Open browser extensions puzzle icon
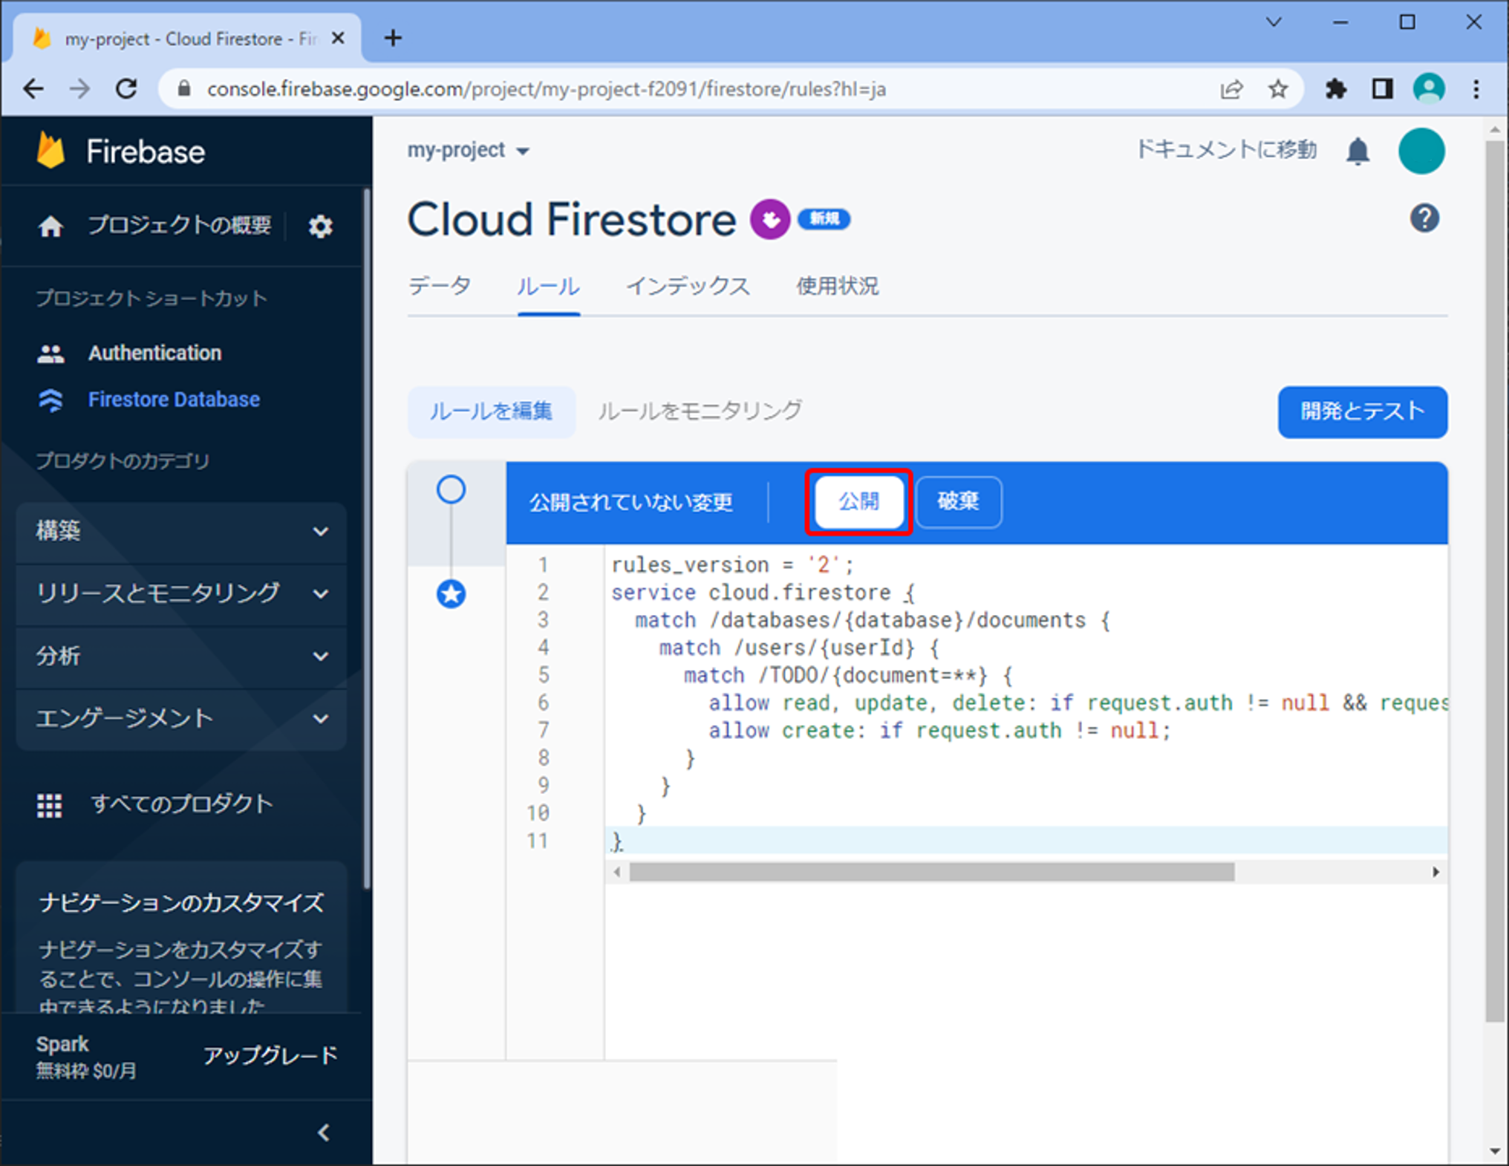The image size is (1509, 1166). (1335, 89)
